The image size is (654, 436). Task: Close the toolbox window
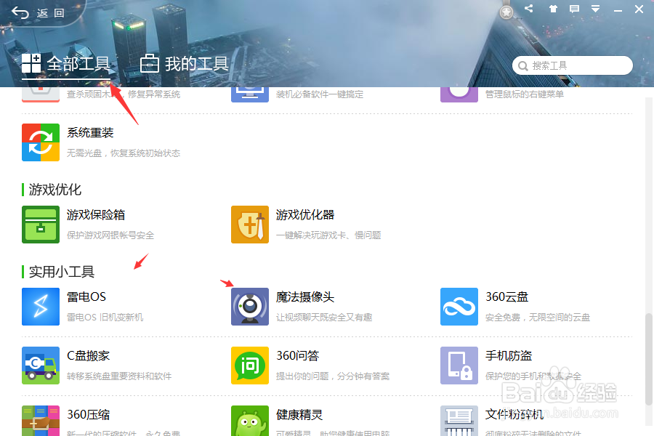click(x=639, y=9)
